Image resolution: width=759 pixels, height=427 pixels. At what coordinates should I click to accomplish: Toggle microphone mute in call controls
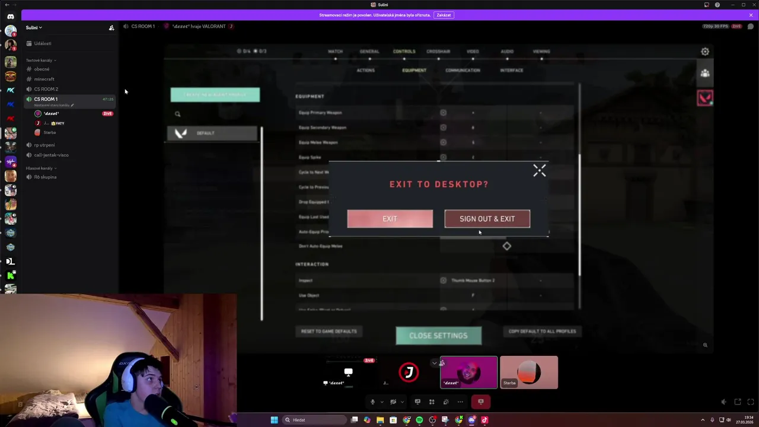[372, 402]
